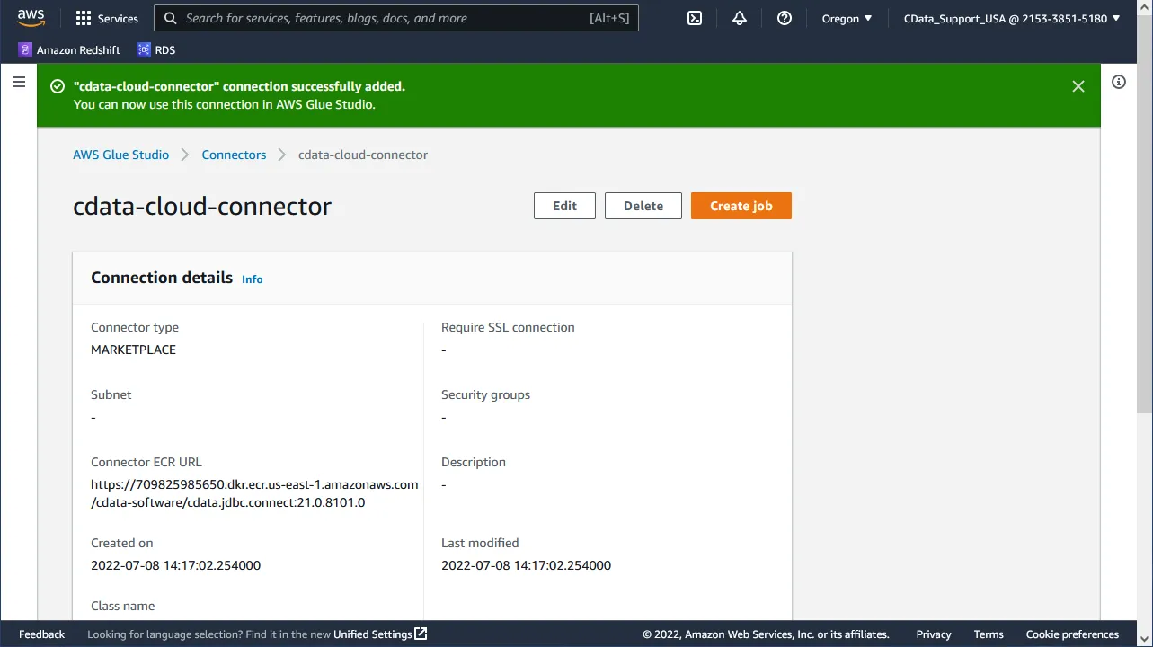Image resolution: width=1153 pixels, height=647 pixels.
Task: Open the Oregon region selector
Action: point(845,18)
